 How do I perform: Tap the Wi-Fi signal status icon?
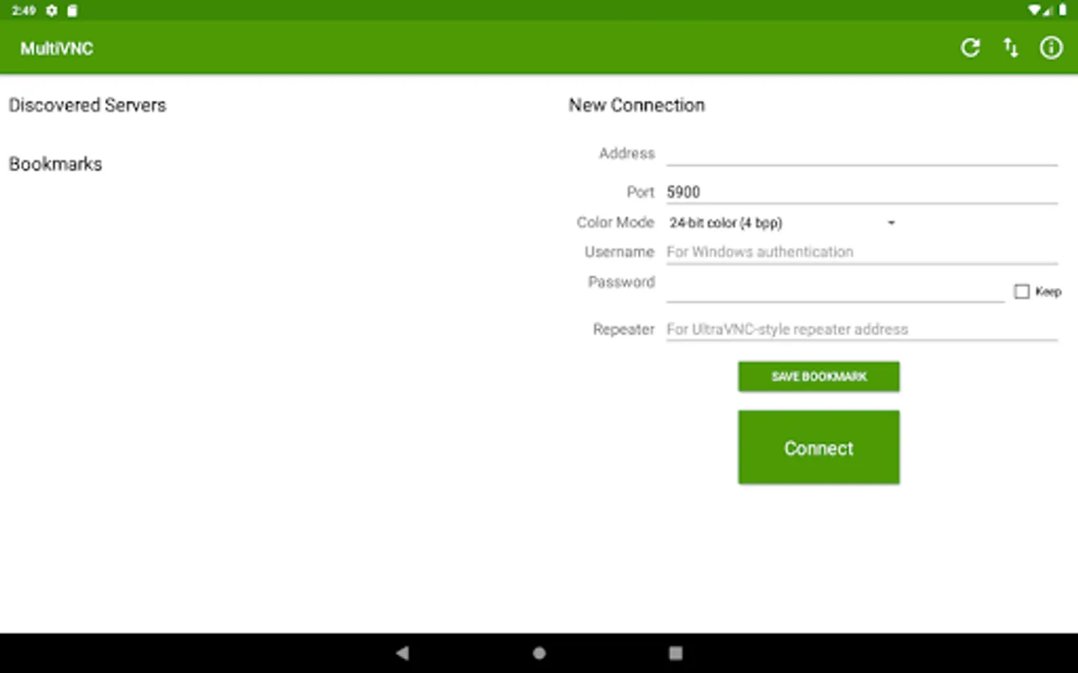pyautogui.click(x=1034, y=10)
